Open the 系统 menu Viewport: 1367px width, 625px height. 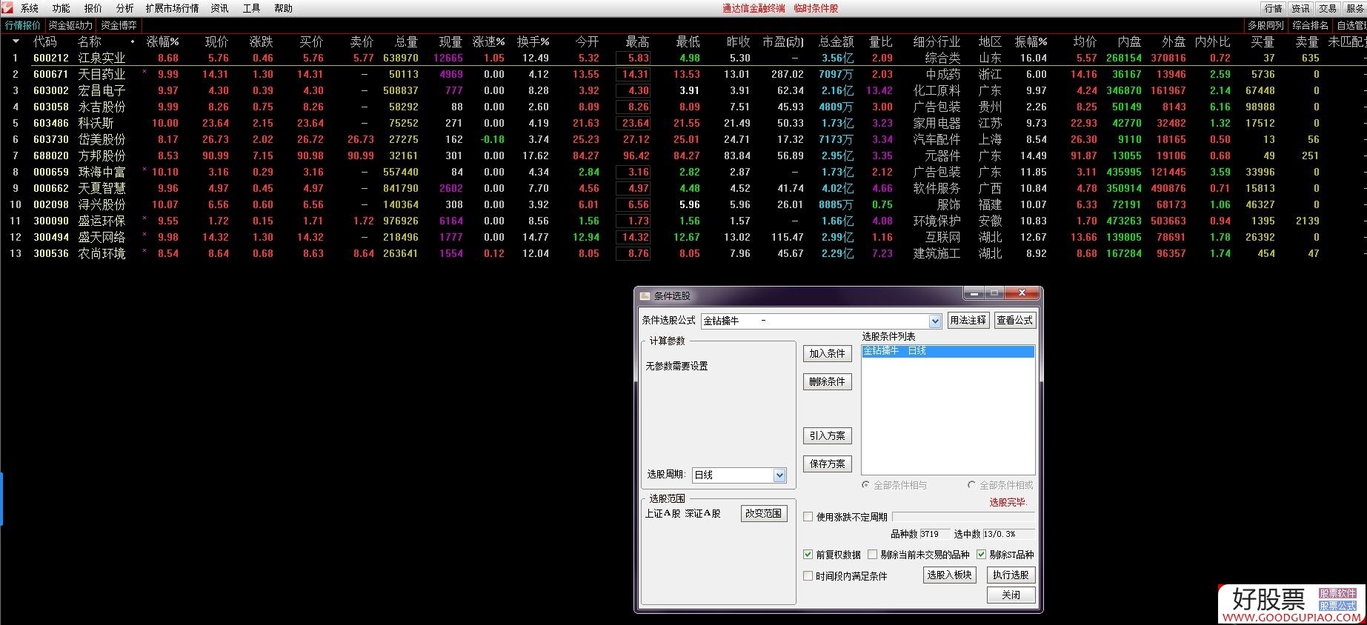pos(30,8)
